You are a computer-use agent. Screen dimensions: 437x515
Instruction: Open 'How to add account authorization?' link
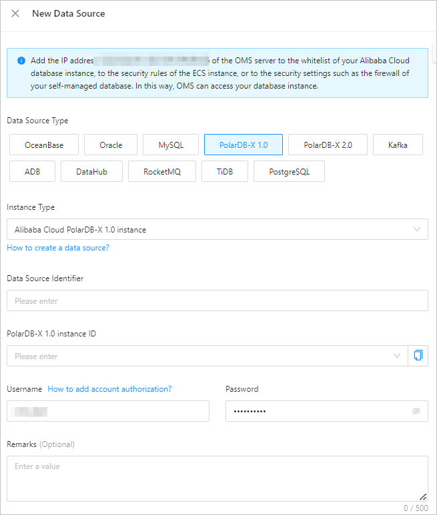[109, 389]
